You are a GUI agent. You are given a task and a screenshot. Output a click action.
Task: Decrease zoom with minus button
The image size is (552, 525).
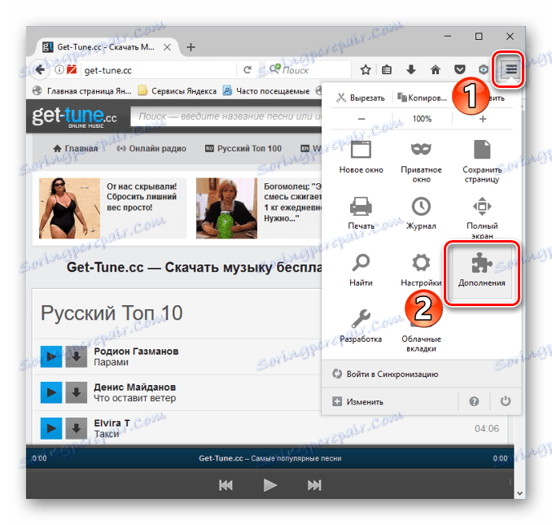pyautogui.click(x=361, y=119)
